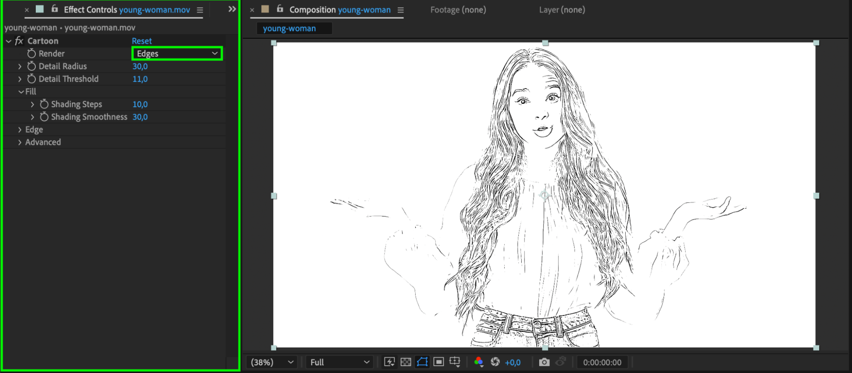Click the Detail Threshold value 11,0
Viewport: 852px width, 373px height.
coord(140,79)
